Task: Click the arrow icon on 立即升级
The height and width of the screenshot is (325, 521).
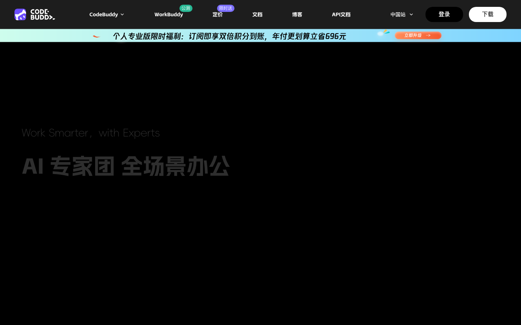Action: pyautogui.click(x=428, y=35)
